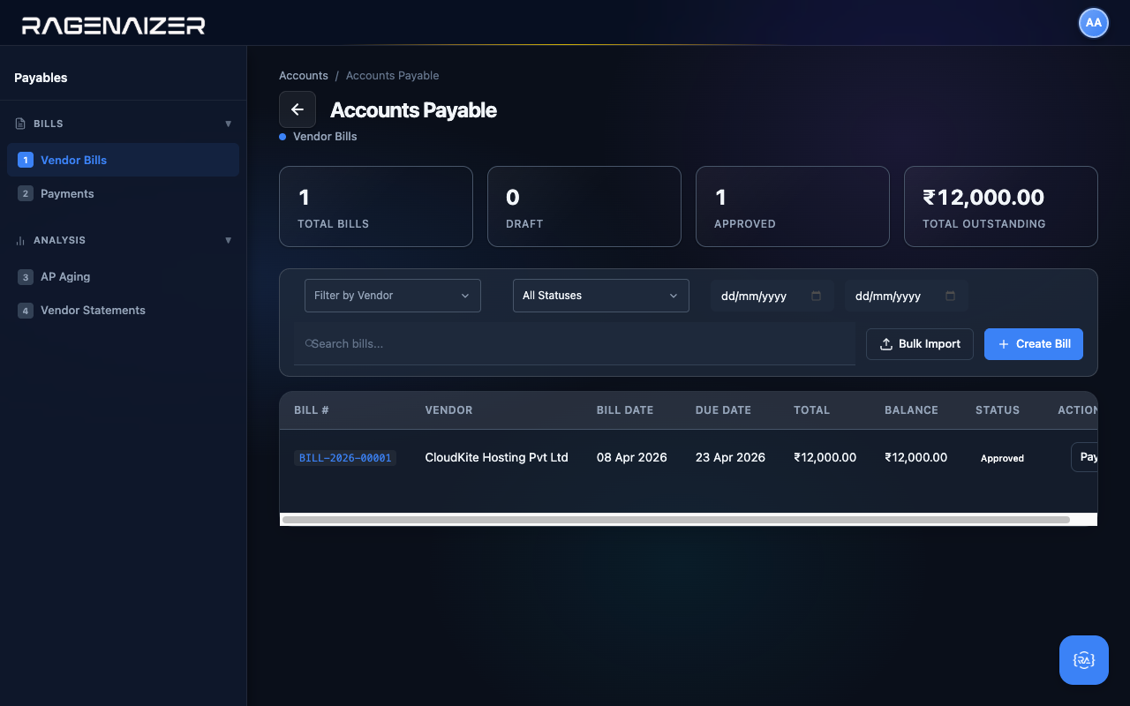Image resolution: width=1130 pixels, height=706 pixels.
Task: Collapse the Bills section arrow
Action: 229,124
